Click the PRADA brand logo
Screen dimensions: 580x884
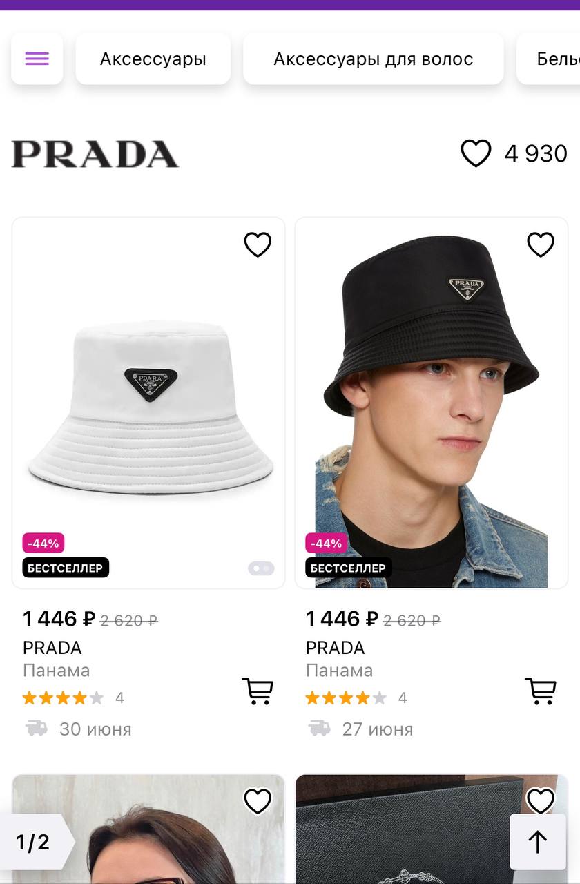[95, 154]
